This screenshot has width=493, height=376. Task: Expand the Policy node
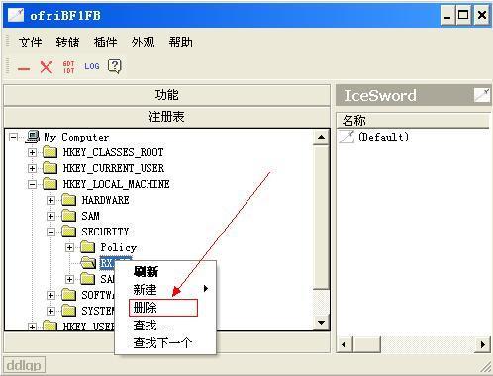[69, 247]
